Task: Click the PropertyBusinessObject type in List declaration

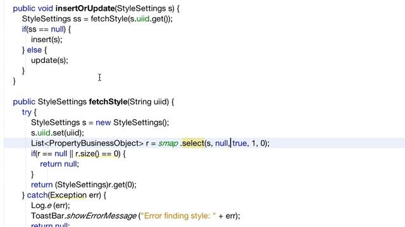Action: (96, 143)
